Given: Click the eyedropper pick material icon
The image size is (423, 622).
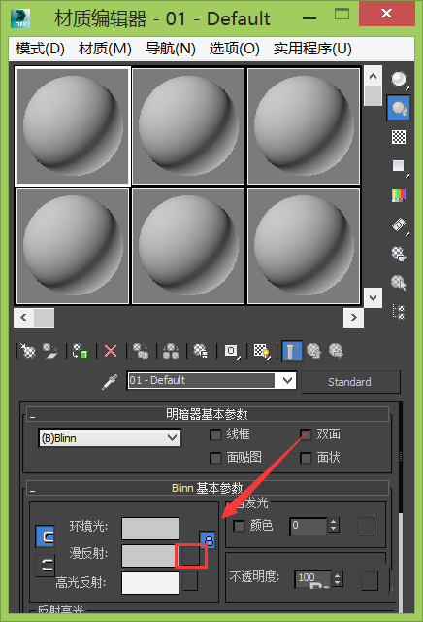Looking at the screenshot, I should tap(110, 382).
